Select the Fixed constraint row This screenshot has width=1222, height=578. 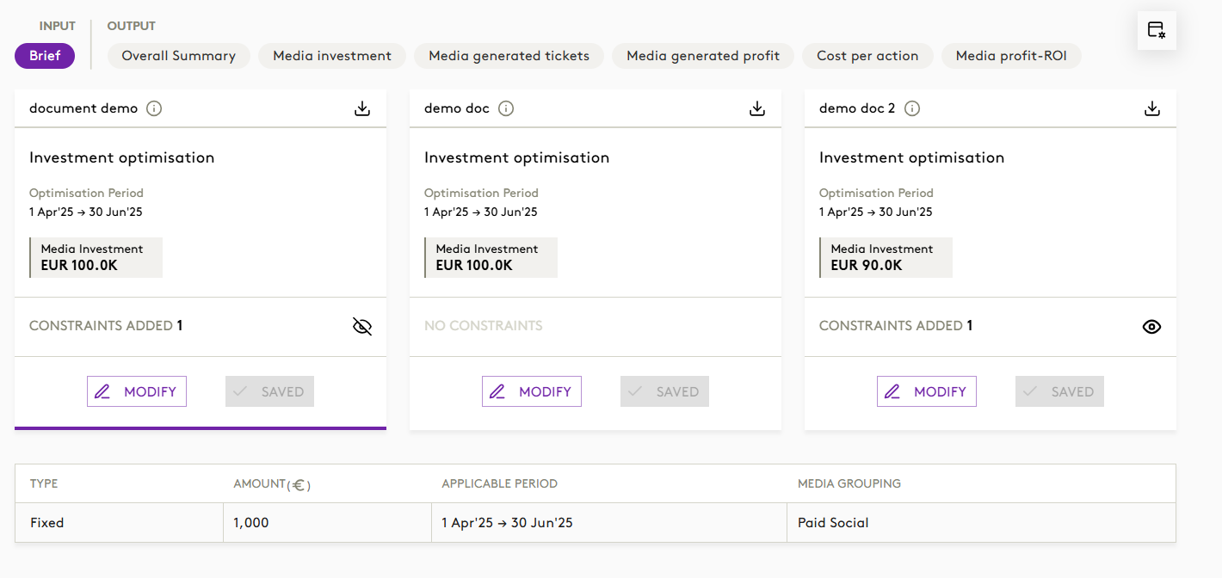47,523
